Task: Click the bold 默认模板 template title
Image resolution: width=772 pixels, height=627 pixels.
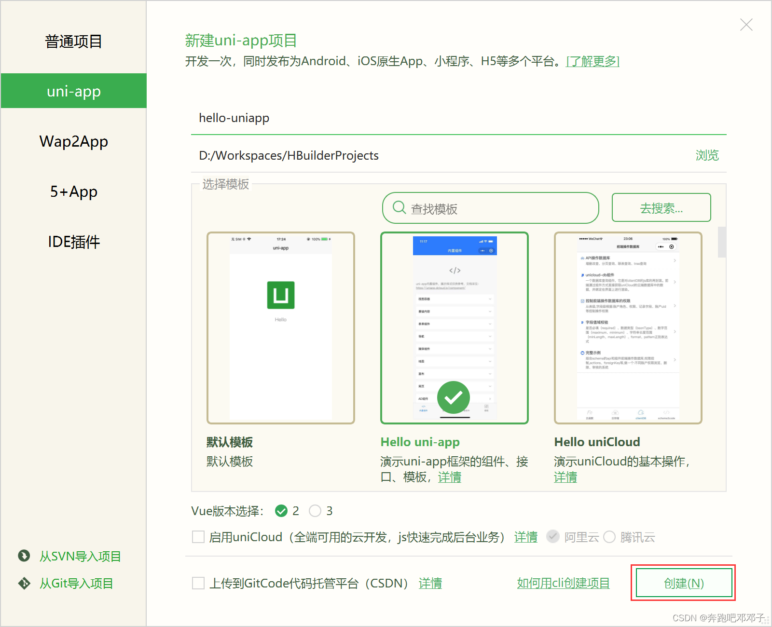Action: [230, 442]
